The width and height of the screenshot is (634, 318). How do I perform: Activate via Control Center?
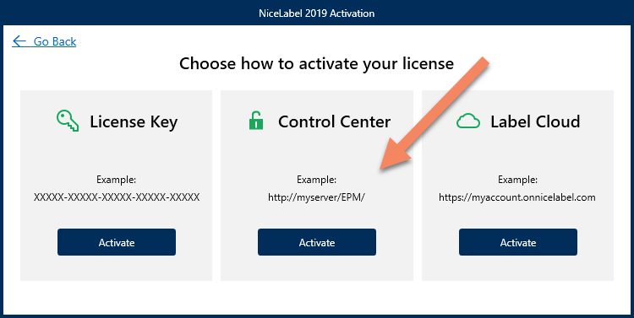(317, 242)
